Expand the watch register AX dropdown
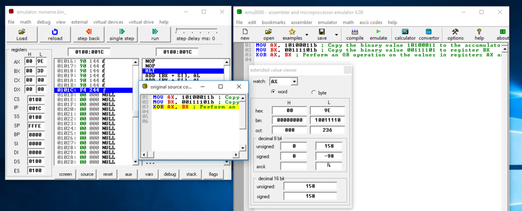This screenshot has width=522, height=211. (x=294, y=81)
